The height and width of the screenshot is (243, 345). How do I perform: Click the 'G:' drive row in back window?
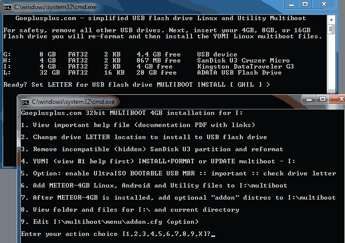coord(120,54)
